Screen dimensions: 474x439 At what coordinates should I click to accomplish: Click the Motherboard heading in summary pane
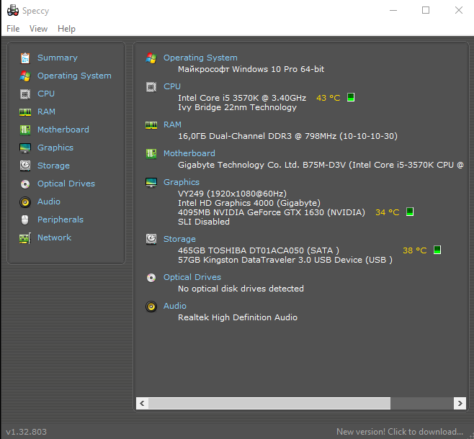point(189,153)
